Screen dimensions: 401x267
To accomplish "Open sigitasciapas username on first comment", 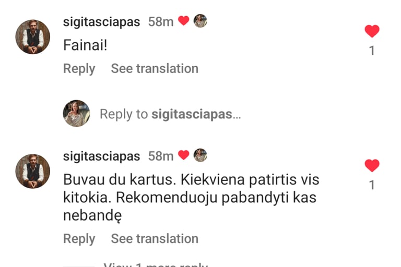I will pyautogui.click(x=101, y=22).
